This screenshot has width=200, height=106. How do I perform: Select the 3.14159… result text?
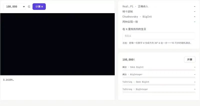(8, 80)
